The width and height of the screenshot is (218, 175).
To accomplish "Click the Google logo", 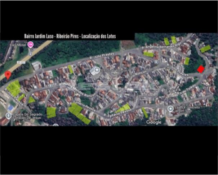I will coord(154,122).
